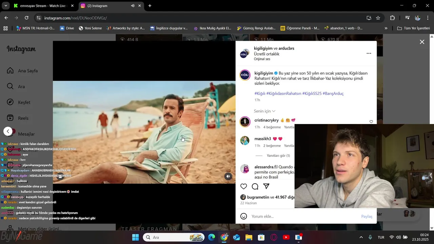
Task: Open cristinacrykry's profile from comment
Action: pyautogui.click(x=267, y=120)
